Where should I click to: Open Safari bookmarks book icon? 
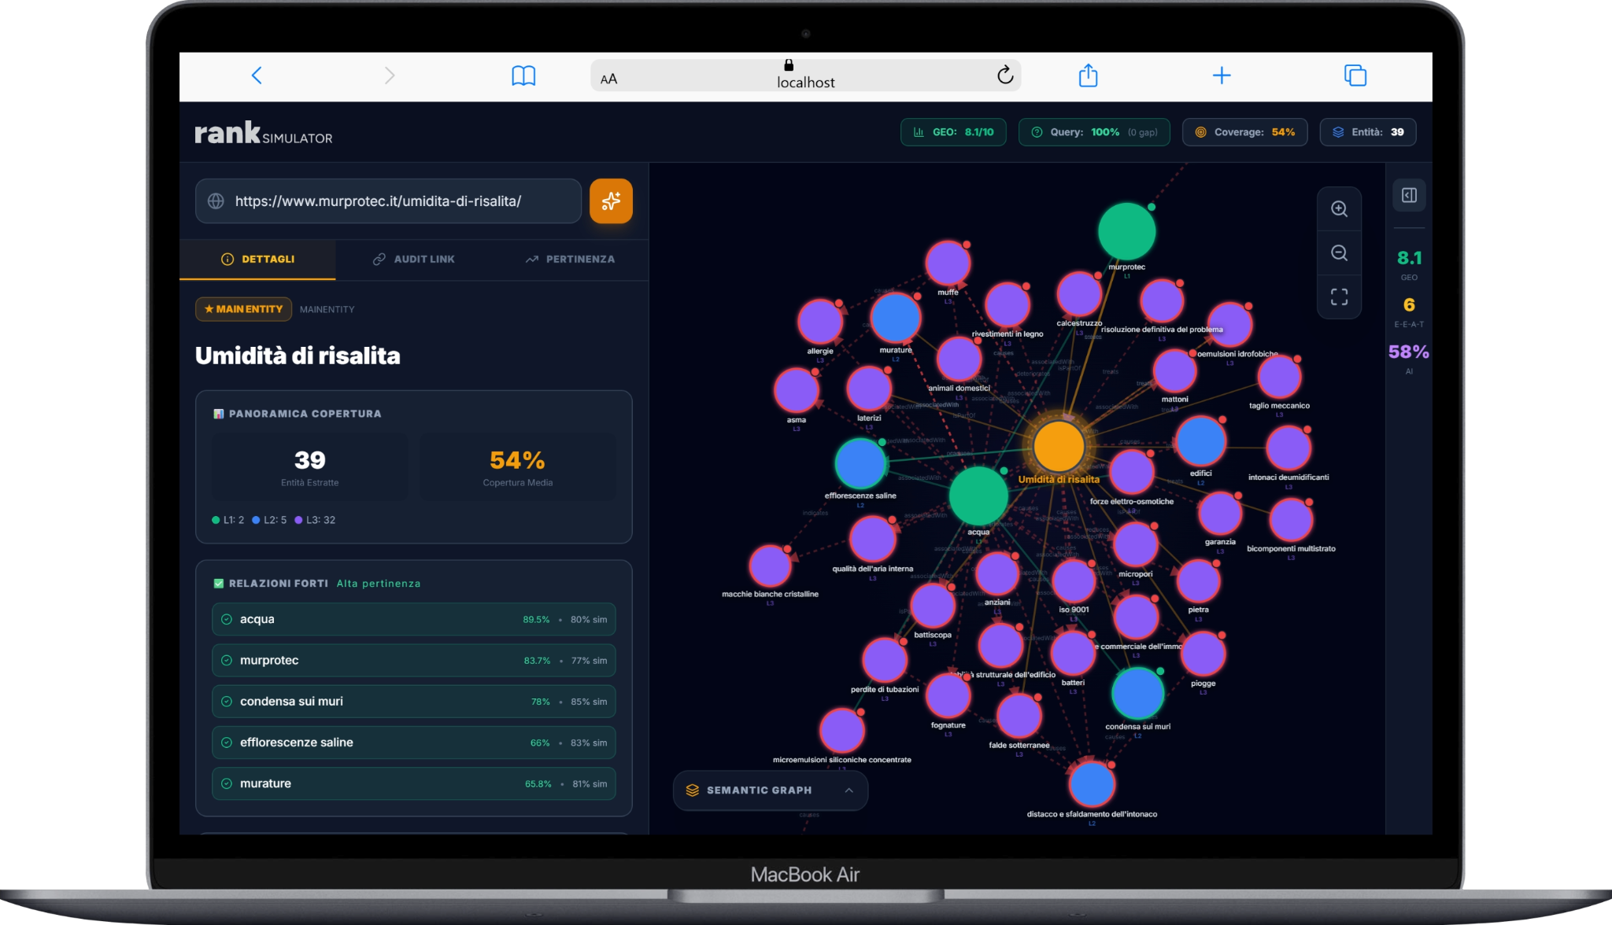point(523,76)
